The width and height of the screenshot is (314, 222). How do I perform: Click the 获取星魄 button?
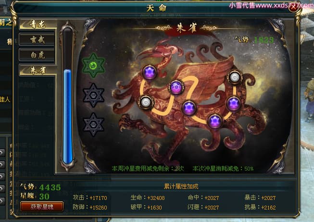(42, 207)
